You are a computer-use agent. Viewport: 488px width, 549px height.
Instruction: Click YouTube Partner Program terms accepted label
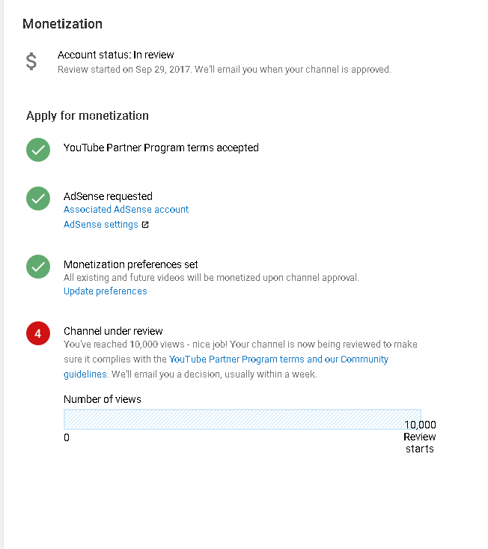point(161,148)
